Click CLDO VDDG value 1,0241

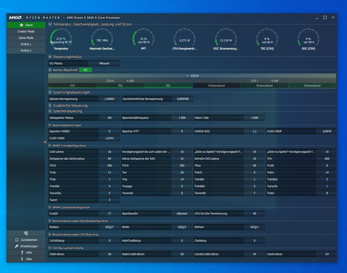pyautogui.click(x=110, y=138)
